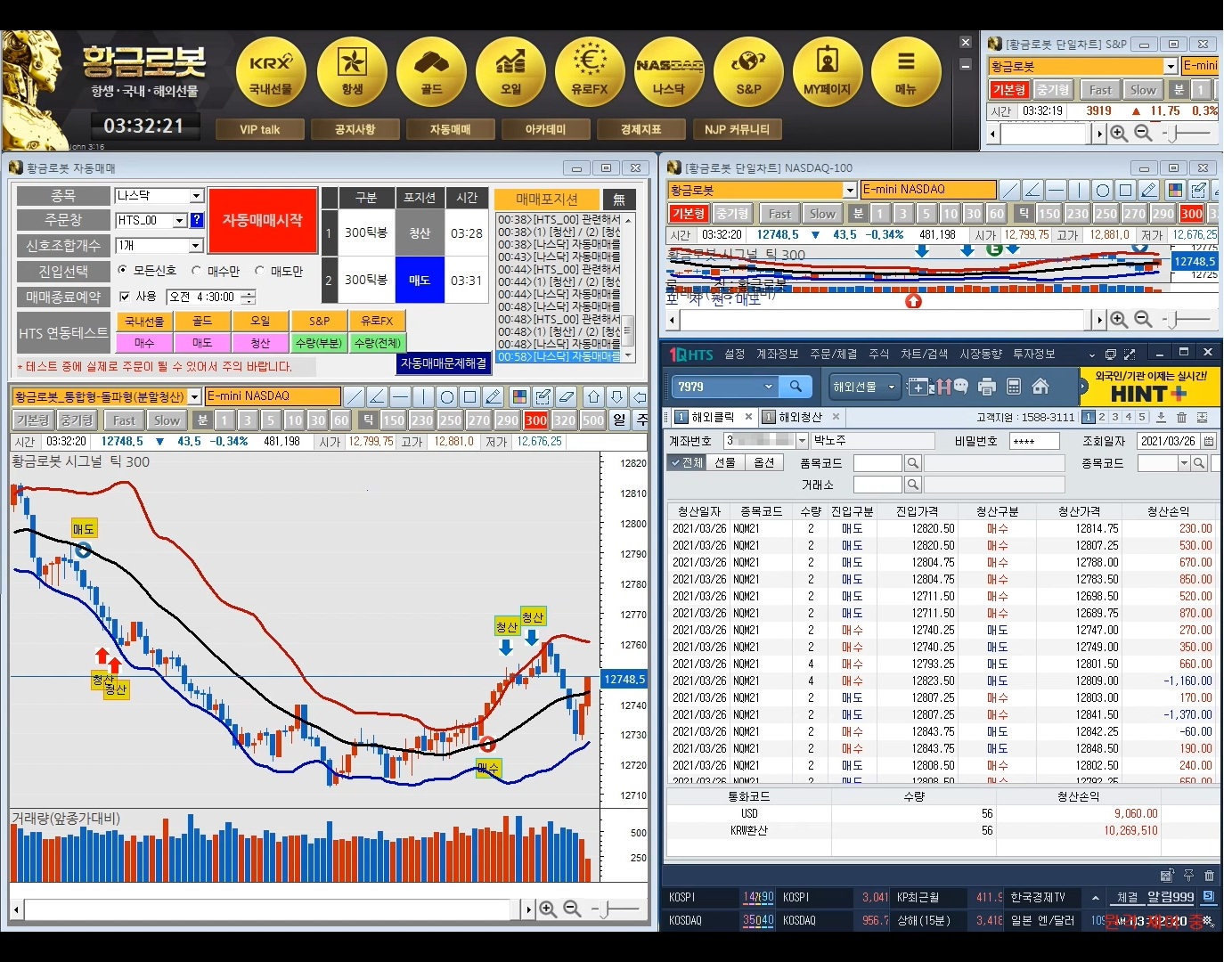Click the up arrow icon in main chart toolbar
This screenshot has width=1224, height=962.
point(593,396)
